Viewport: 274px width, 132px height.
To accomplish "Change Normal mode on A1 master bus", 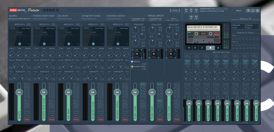I will [187, 62].
